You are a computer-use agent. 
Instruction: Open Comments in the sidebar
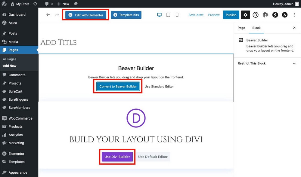19,75
